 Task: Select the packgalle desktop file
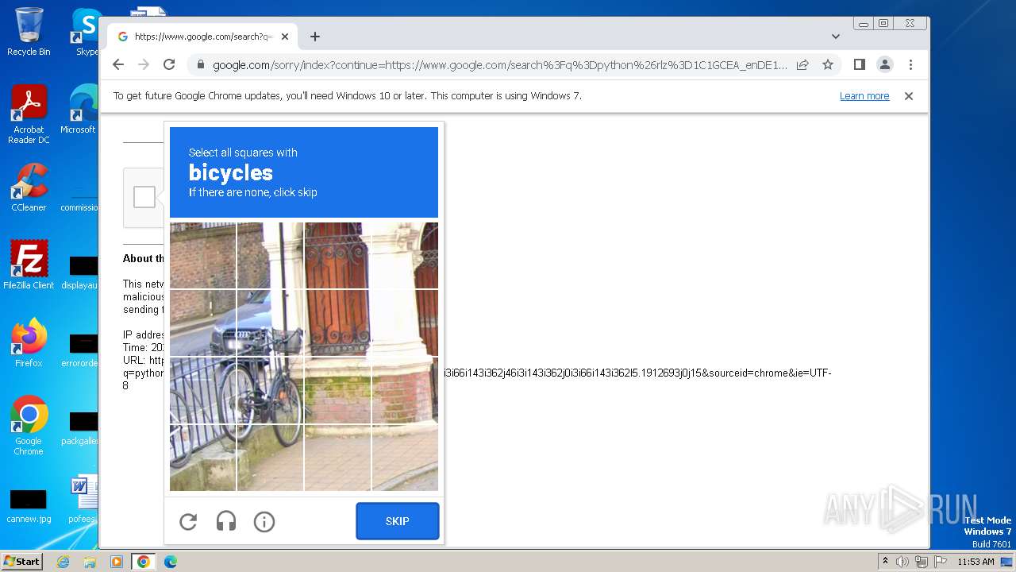pyautogui.click(x=81, y=429)
